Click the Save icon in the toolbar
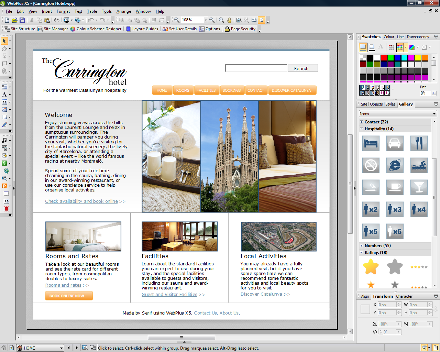440x352 pixels. click(x=22, y=20)
